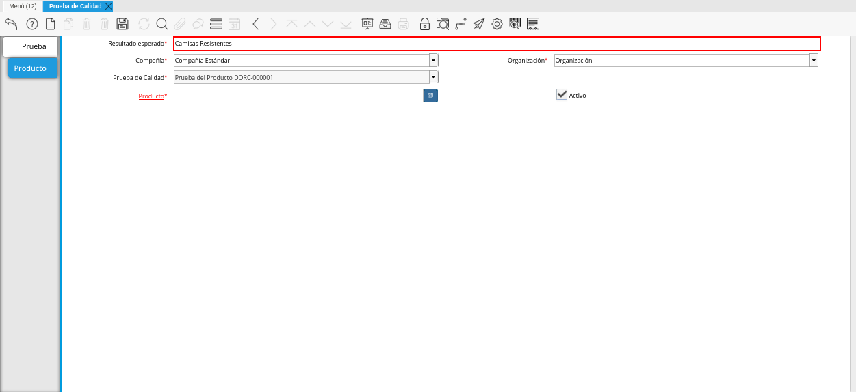
Task: Click the second delete selection trash icon
Action: click(104, 24)
